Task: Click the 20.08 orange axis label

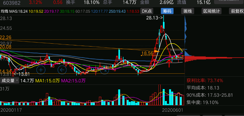Action: (x=6, y=47)
